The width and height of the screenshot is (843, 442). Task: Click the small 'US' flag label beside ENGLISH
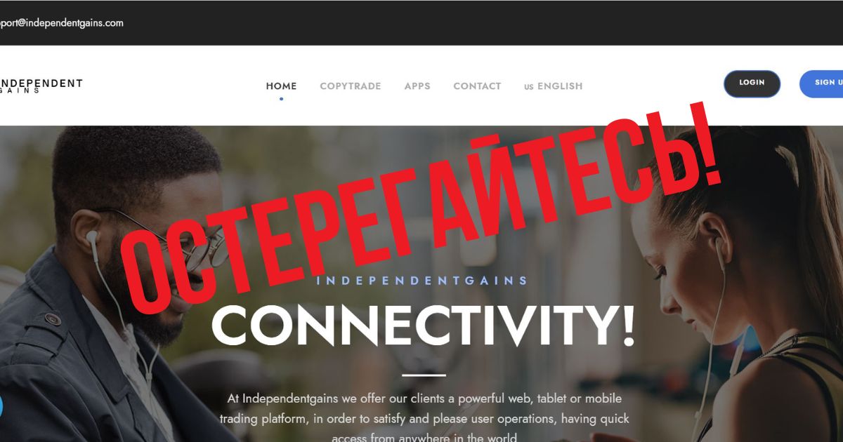528,87
